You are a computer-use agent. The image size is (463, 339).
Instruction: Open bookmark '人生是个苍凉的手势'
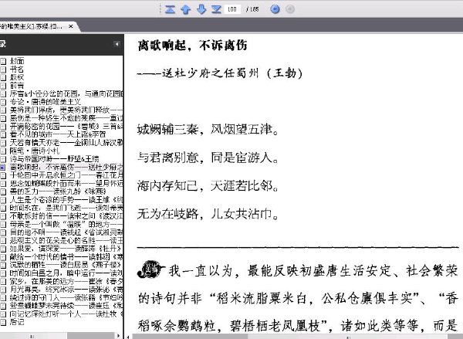pos(66,200)
